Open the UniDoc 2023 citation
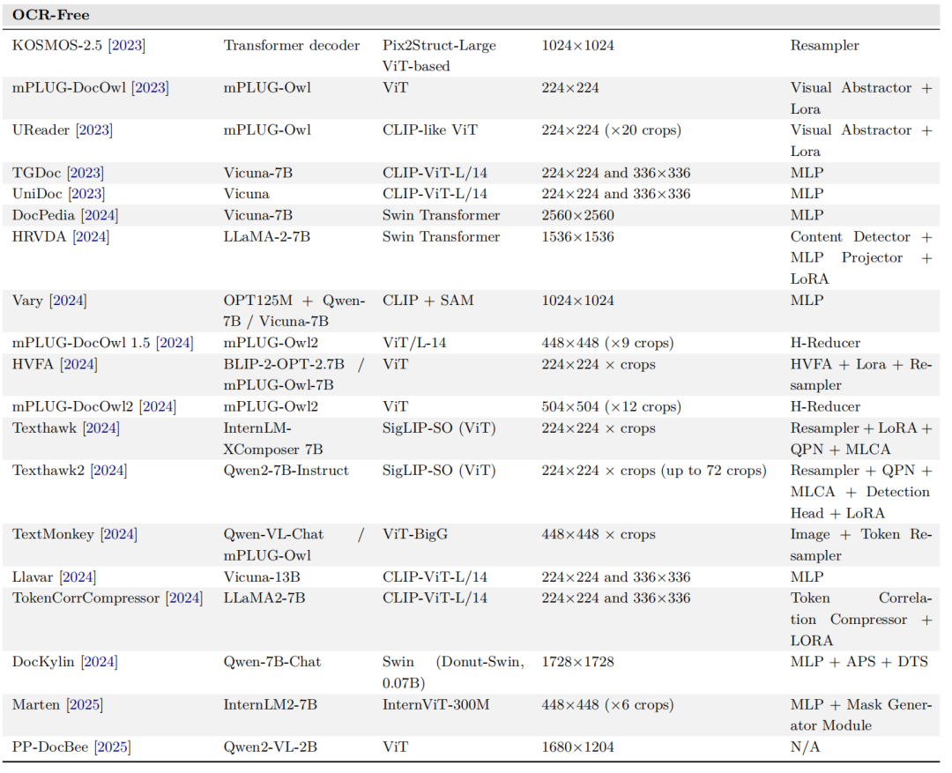952x773 pixels. (86, 194)
